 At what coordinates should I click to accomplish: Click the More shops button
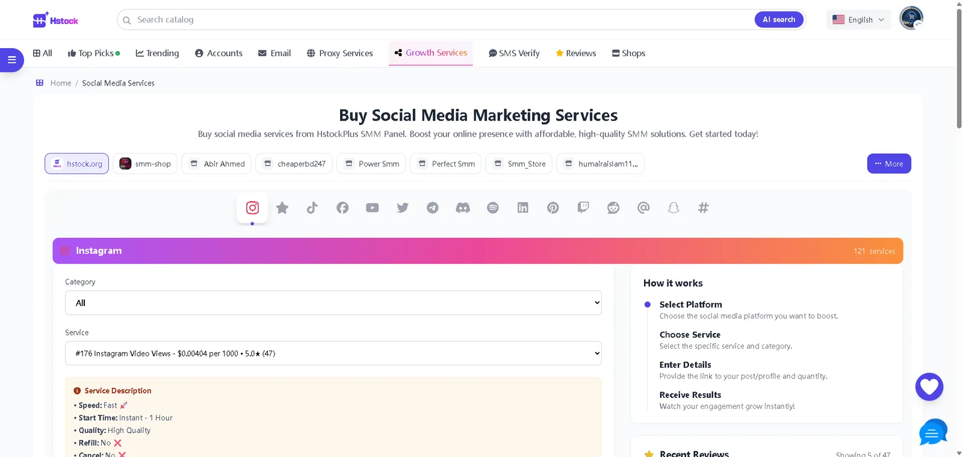889,164
